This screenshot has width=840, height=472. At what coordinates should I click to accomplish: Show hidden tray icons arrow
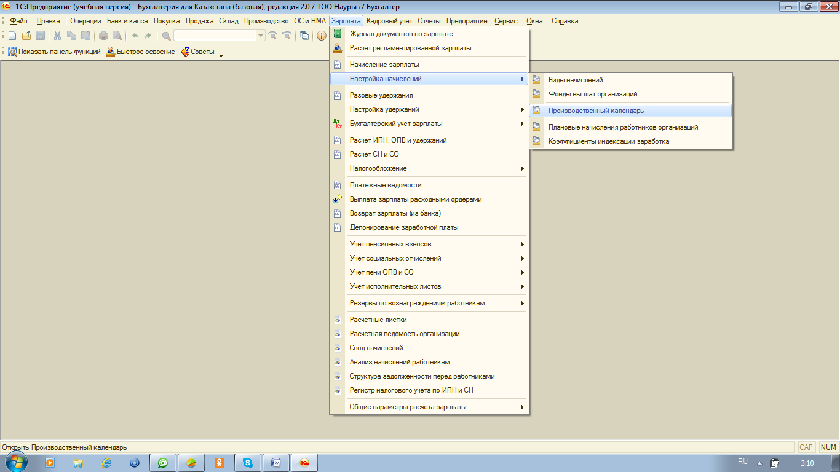click(x=759, y=463)
